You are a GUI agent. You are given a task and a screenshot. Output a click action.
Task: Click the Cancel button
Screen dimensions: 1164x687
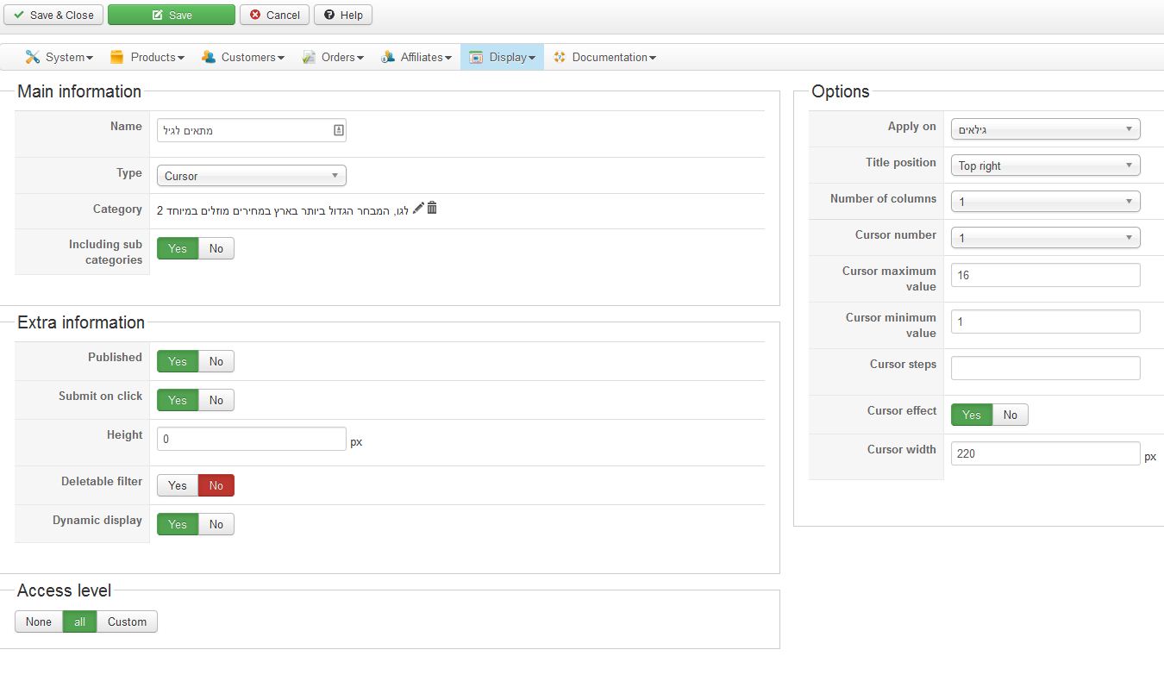pyautogui.click(x=274, y=15)
